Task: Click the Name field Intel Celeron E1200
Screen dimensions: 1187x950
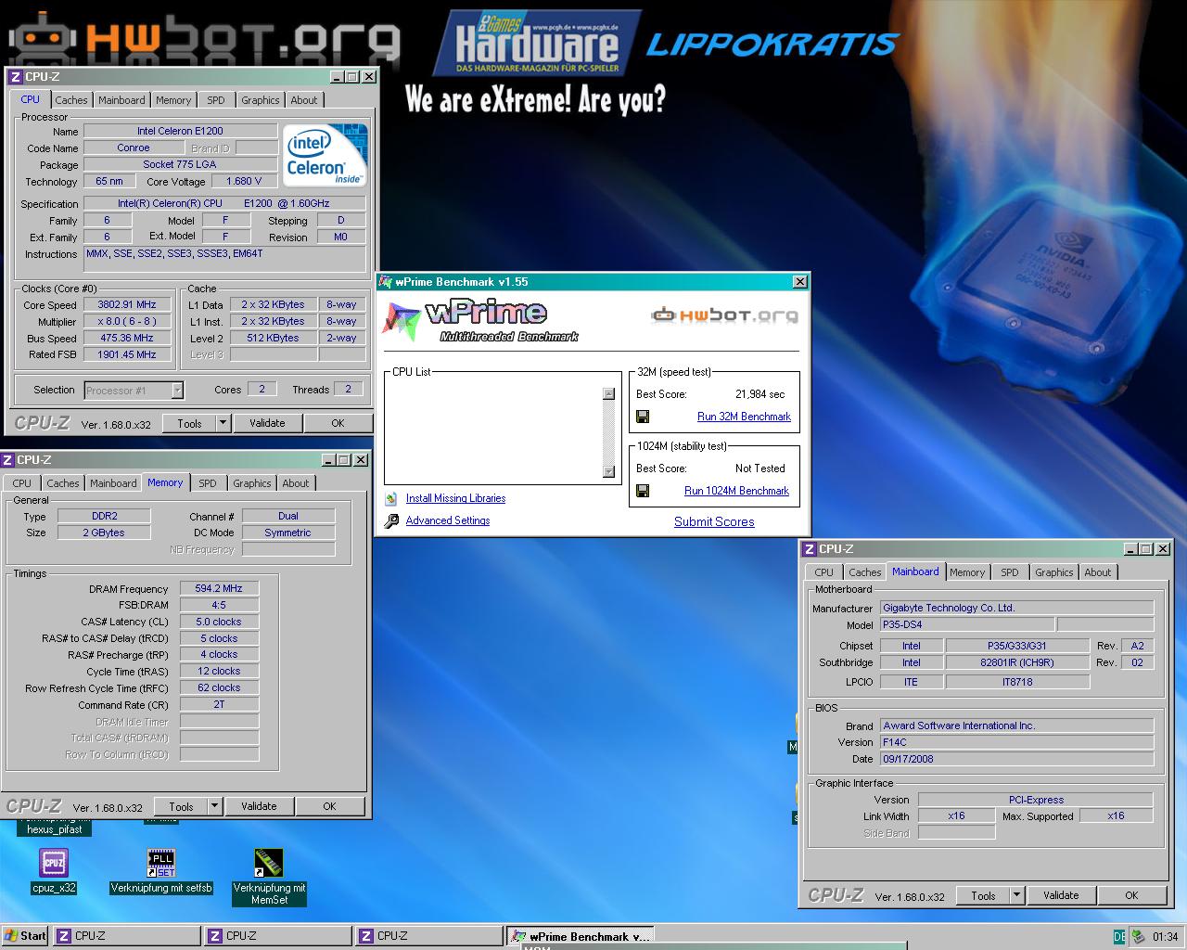Action: coord(180,131)
